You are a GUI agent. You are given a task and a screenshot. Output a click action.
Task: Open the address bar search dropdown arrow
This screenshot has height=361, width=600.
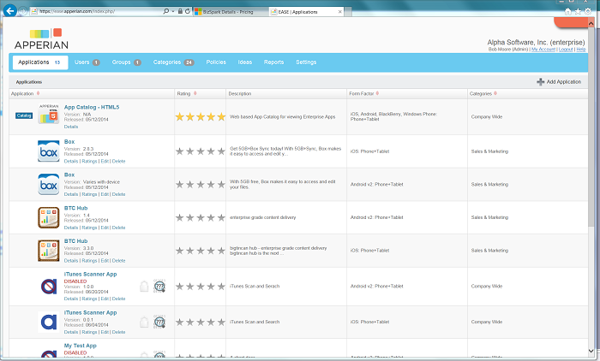point(173,11)
